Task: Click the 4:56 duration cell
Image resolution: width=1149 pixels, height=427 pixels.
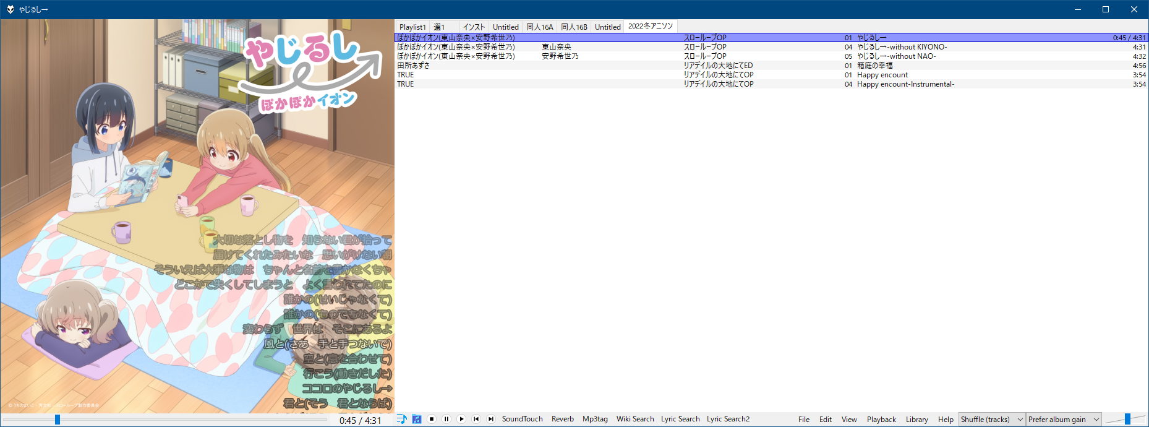Action: [1139, 66]
